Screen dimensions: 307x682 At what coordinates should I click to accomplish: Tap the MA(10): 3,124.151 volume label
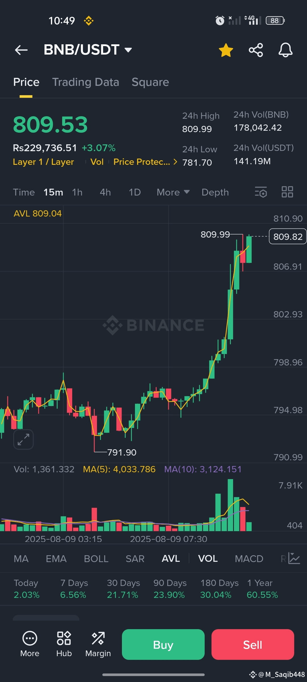pyautogui.click(x=203, y=469)
